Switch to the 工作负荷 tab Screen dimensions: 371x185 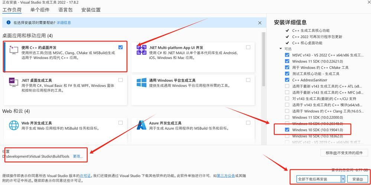12,10
